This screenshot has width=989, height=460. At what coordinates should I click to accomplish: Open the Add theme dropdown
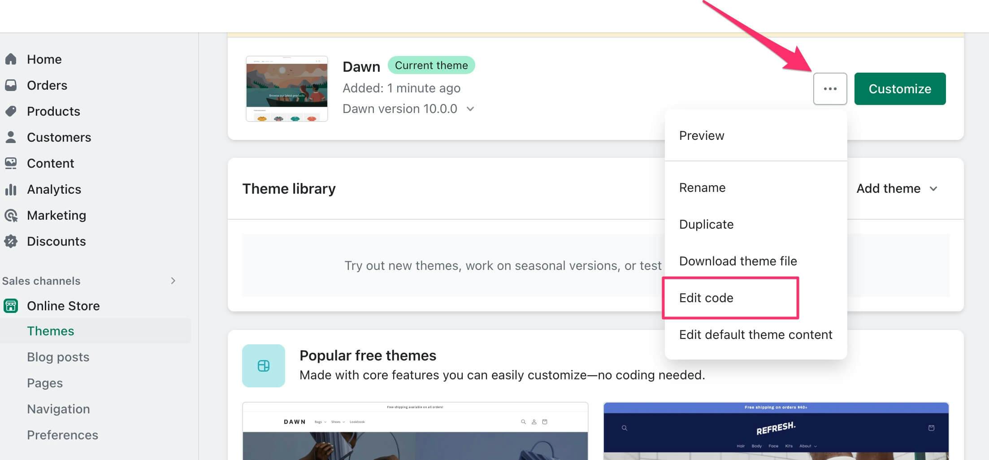(x=895, y=188)
